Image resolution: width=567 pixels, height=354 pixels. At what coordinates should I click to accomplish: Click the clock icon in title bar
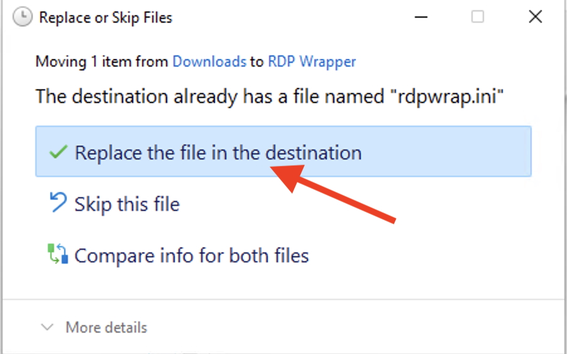(23, 18)
